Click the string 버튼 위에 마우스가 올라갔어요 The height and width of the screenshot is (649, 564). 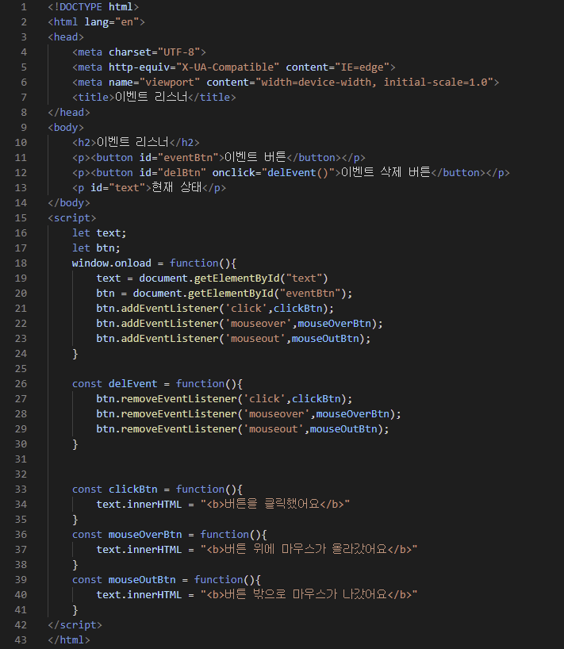click(309, 550)
